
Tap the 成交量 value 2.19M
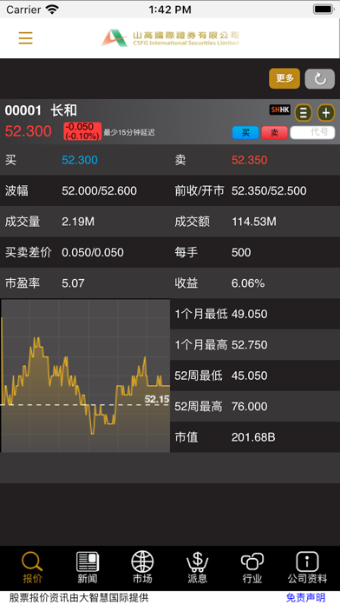pos(78,222)
